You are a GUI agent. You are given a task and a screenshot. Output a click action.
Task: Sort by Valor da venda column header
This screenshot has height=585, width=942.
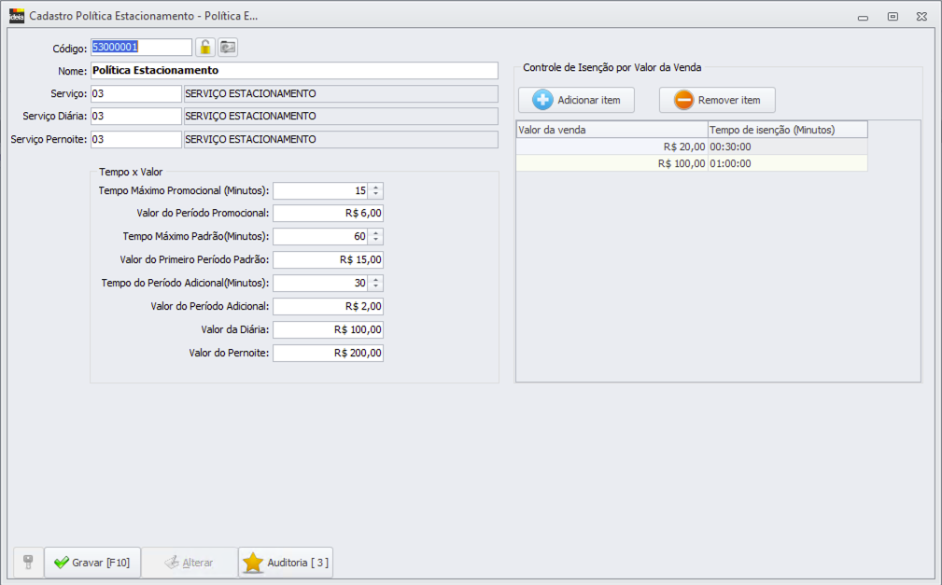pos(612,130)
